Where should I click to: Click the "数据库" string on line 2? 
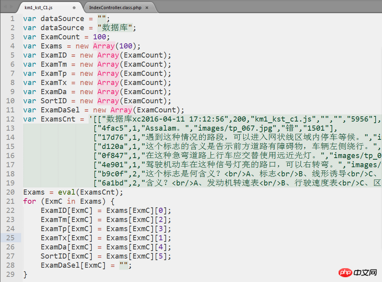(115, 28)
